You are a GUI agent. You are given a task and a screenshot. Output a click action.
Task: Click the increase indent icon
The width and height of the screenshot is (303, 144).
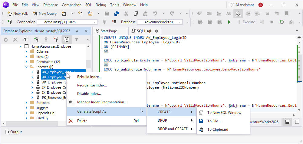pyautogui.click(x=257, y=14)
